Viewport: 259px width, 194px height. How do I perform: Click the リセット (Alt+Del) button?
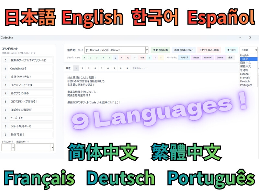(209, 50)
